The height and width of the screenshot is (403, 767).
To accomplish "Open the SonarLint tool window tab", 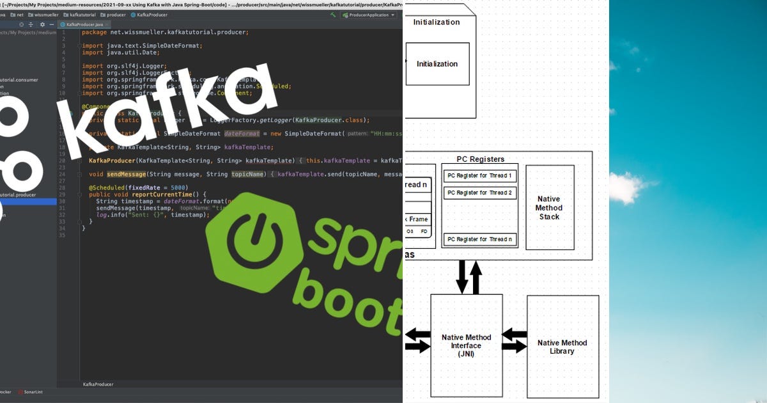I will (x=29, y=391).
